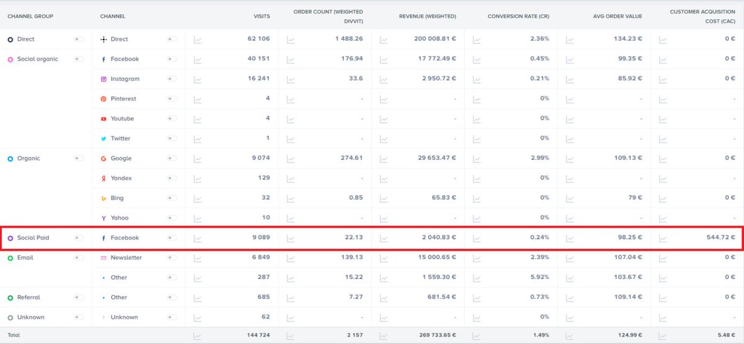Select the Social organic group label
The height and width of the screenshot is (344, 744).
[38, 59]
